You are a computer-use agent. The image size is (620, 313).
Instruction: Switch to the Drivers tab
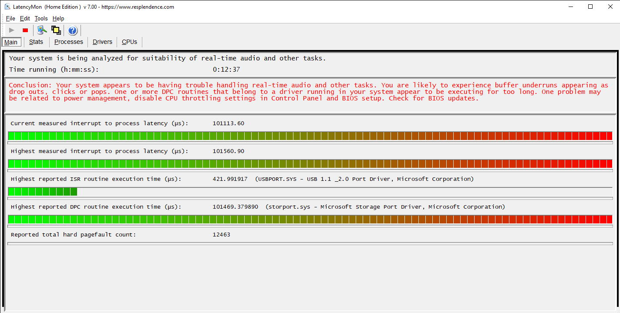pos(102,42)
